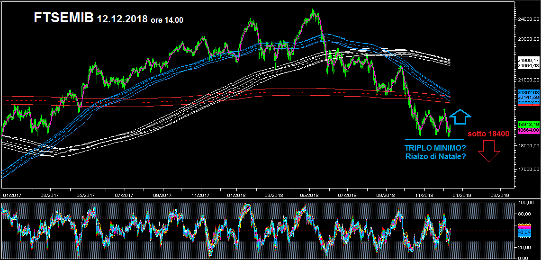Click the 21000,00 price axis label
541x260 pixels.
[x=528, y=80]
